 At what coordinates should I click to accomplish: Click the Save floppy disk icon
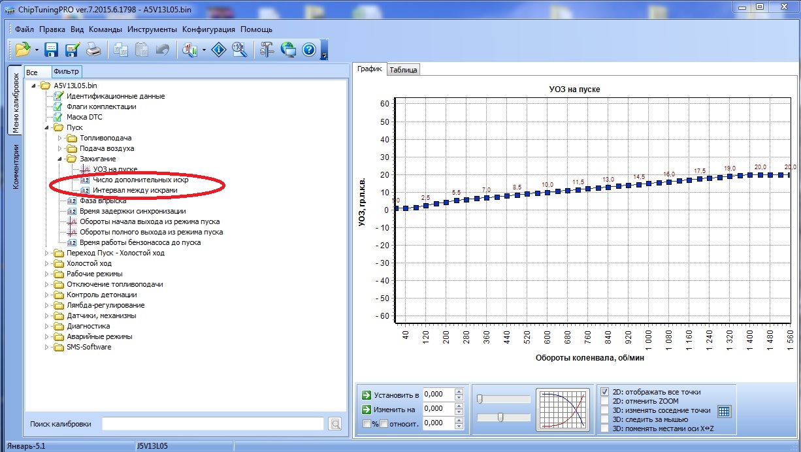pyautogui.click(x=52, y=49)
